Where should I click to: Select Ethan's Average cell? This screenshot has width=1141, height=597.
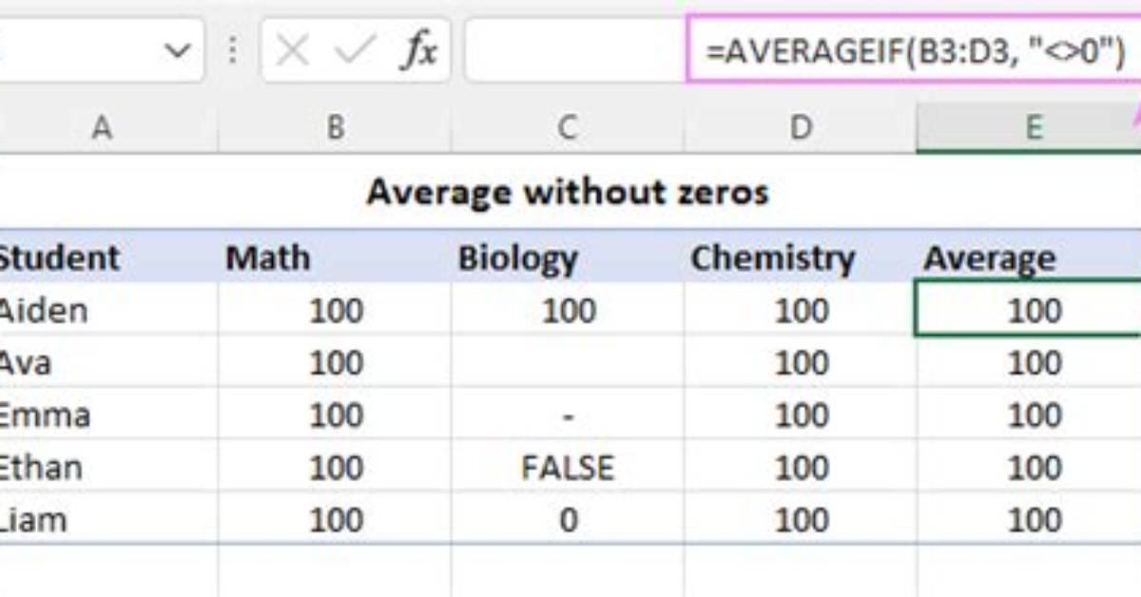click(x=1030, y=467)
